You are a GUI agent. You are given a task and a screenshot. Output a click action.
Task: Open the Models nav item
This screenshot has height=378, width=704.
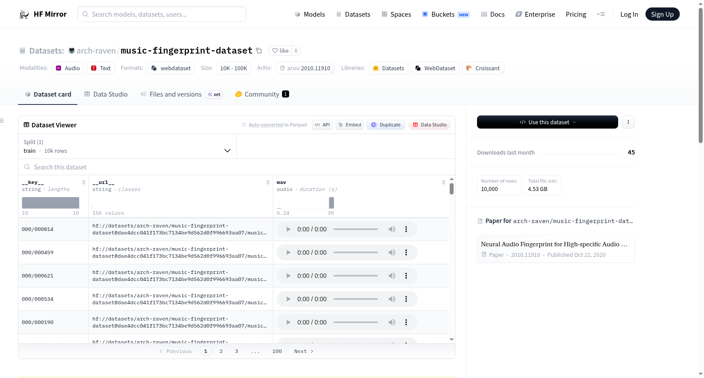point(310,14)
